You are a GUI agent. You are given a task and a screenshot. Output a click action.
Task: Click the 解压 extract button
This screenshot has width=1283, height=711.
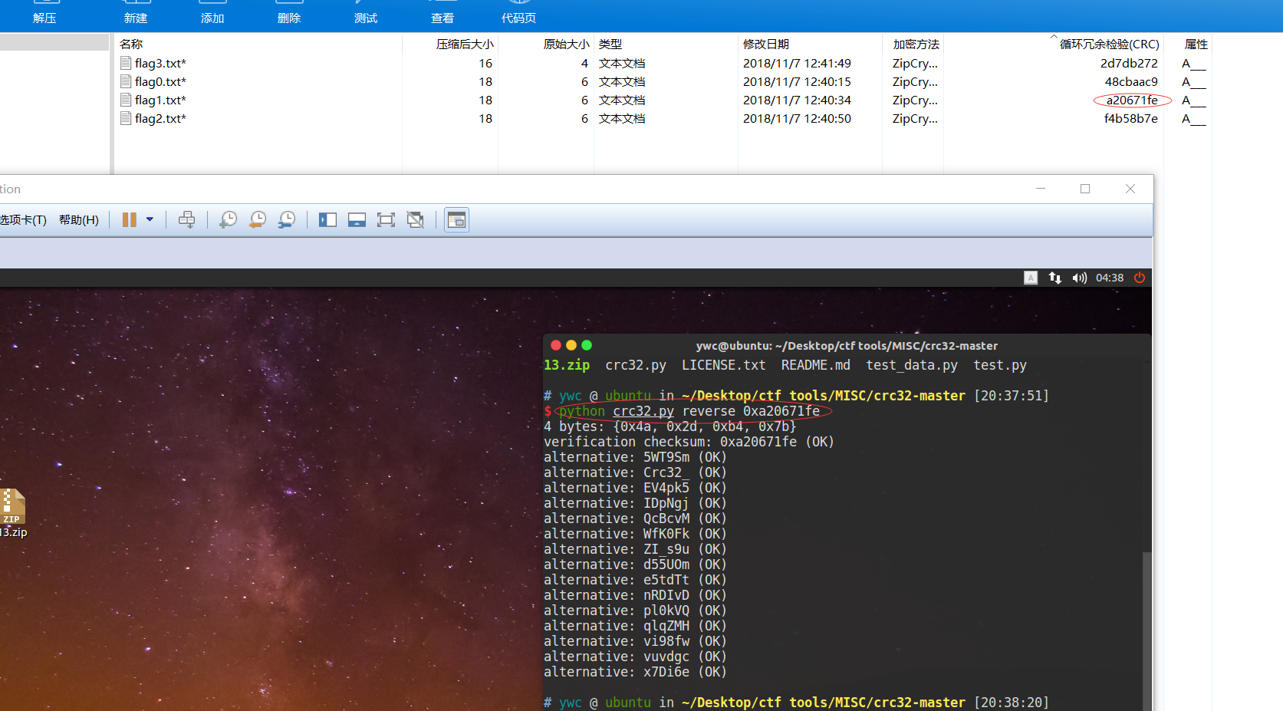coord(44,18)
